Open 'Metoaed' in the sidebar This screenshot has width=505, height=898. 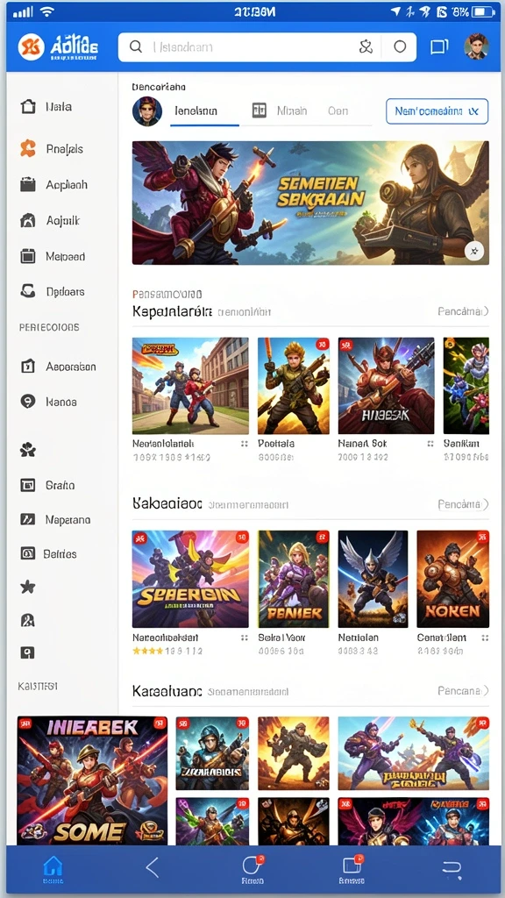(65, 257)
